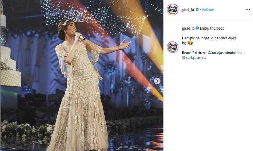Viewport: 253px width, 151px height.
Task: Click the profile avatar beside the caption
Action: pos(173,47)
